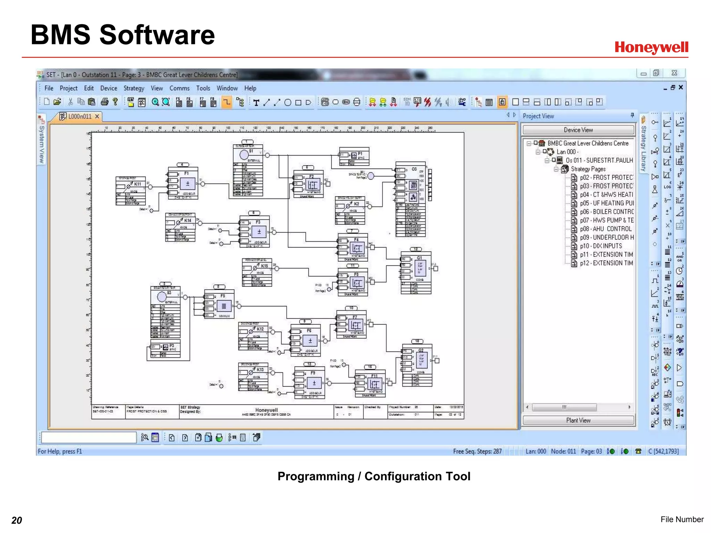Click the next page icon in bottom toolbar
Viewport: 711px width, 533px height.
tap(185, 438)
